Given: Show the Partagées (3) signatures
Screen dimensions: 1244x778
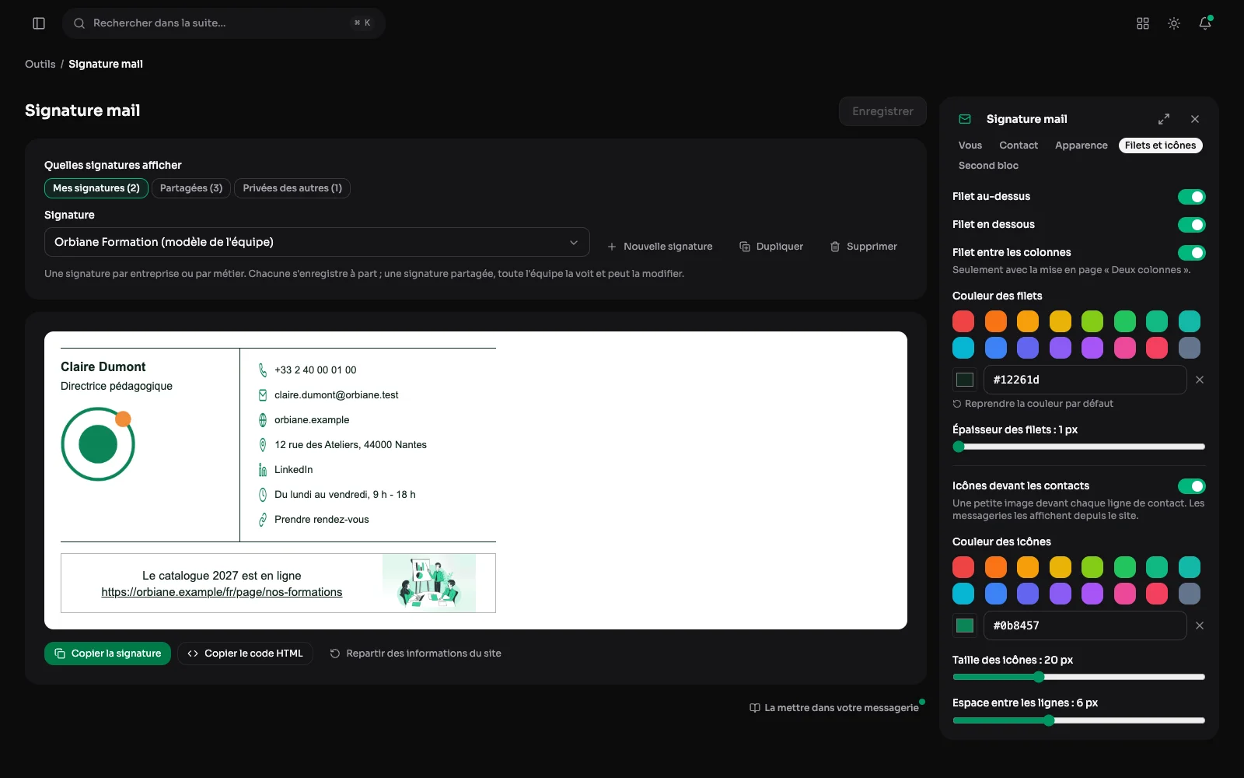Looking at the screenshot, I should [191, 188].
